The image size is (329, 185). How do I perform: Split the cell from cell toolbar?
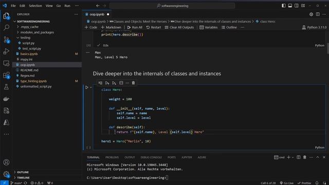(x=121, y=83)
